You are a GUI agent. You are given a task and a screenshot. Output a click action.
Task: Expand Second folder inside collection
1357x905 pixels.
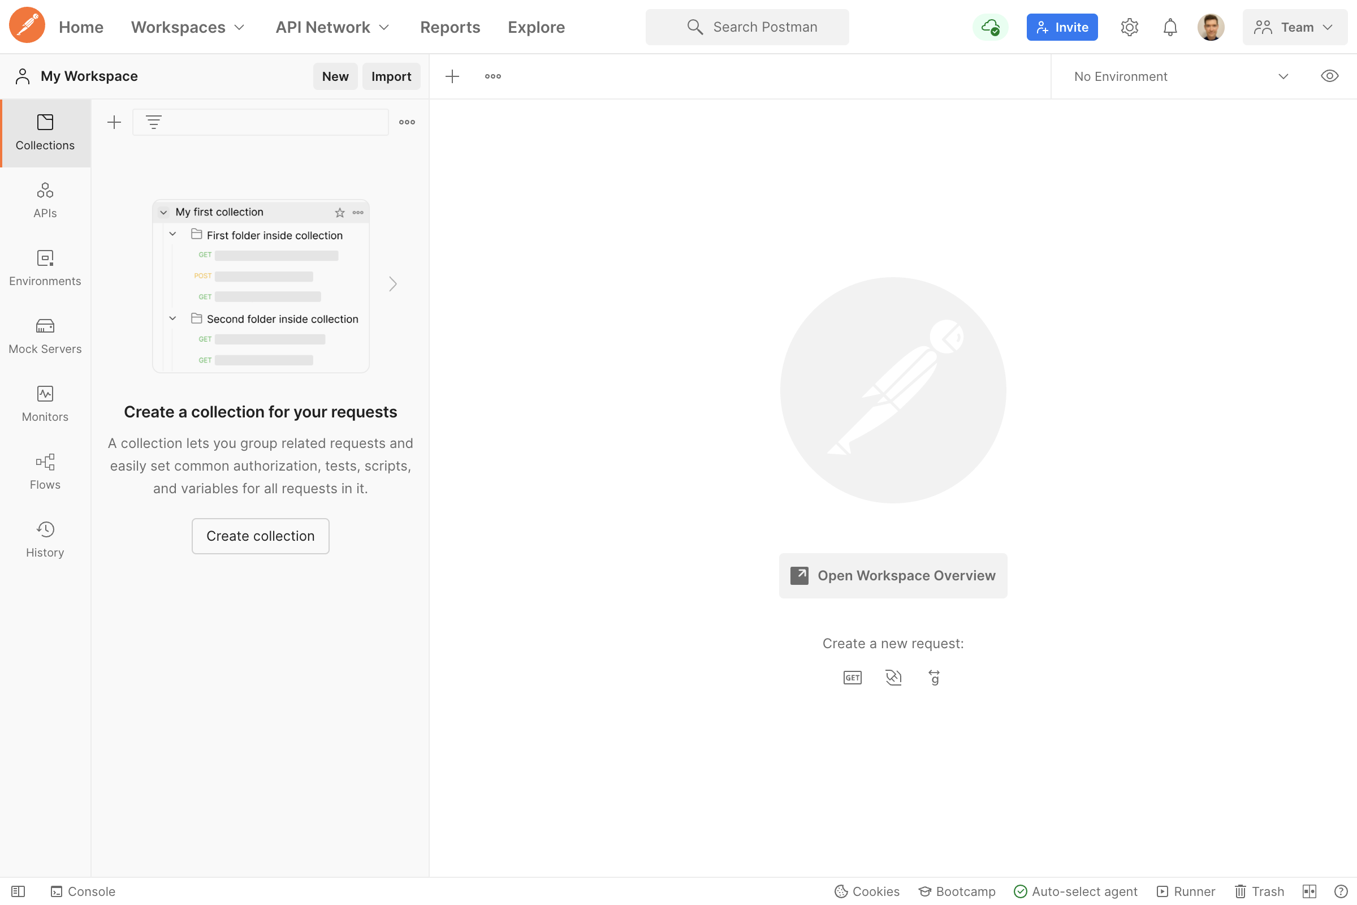172,318
